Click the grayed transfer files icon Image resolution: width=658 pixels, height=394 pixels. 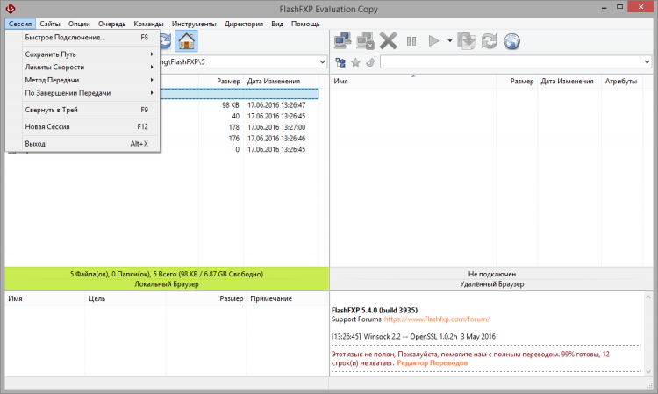466,41
